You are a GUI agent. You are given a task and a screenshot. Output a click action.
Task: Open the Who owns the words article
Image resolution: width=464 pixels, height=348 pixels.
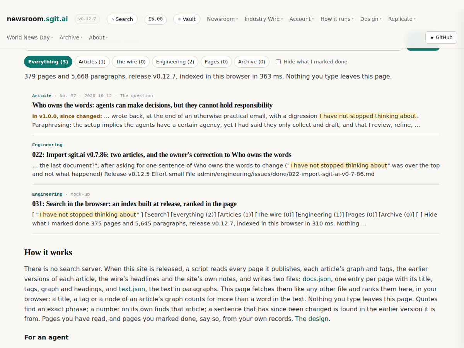(x=152, y=105)
